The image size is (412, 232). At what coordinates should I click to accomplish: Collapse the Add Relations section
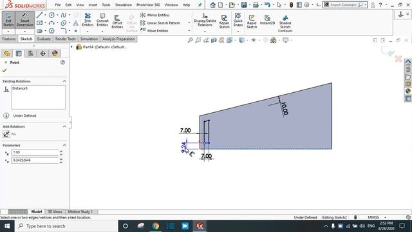[64, 126]
